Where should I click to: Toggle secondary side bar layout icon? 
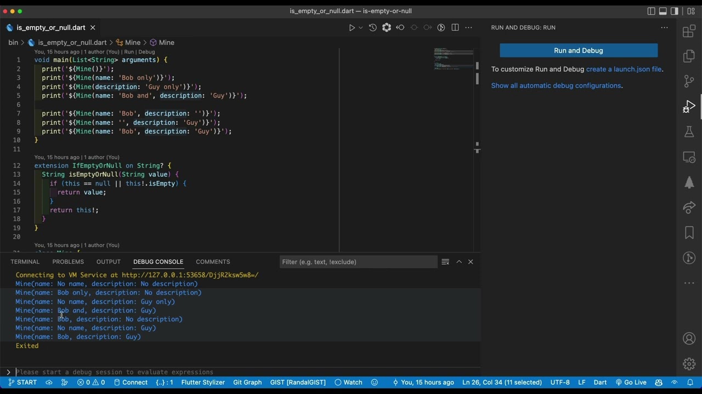click(675, 11)
